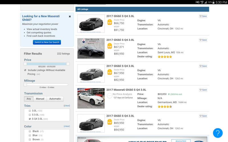Image resolution: width=228 pixels, height=142 pixels.
Task: Check the Black color checkbox
Action: 30,131
